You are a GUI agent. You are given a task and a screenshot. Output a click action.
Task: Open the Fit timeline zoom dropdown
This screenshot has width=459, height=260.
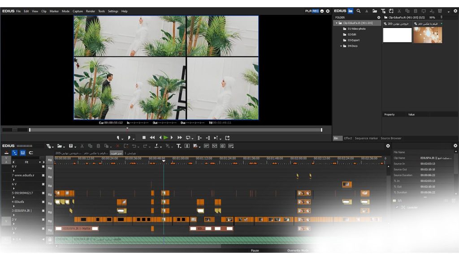coord(40,162)
